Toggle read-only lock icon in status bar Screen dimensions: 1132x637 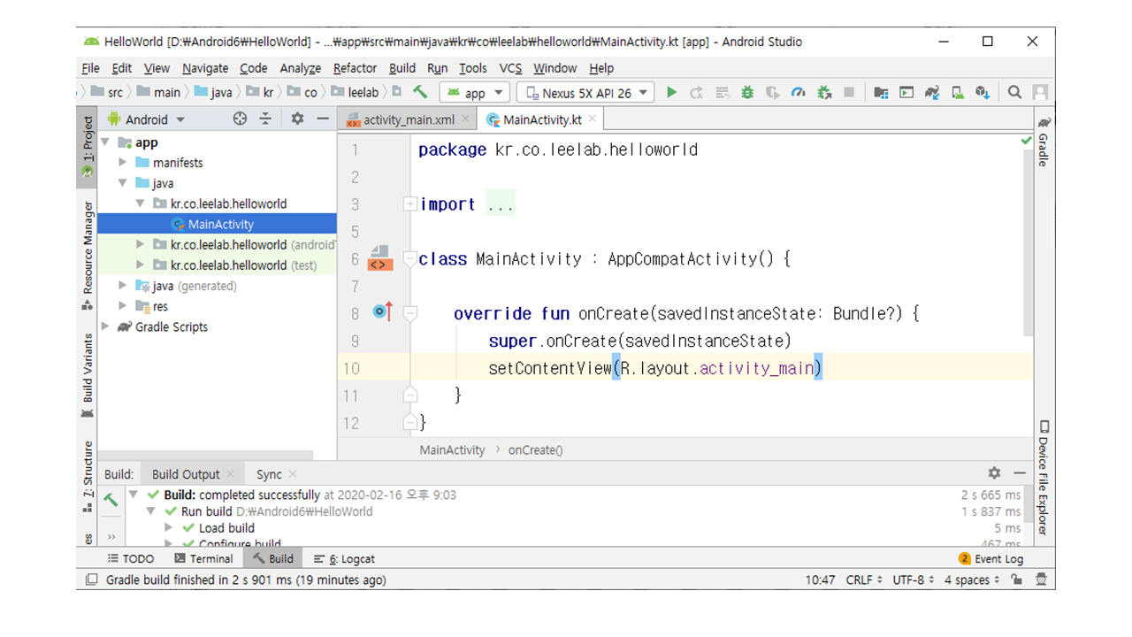[x=1017, y=580]
